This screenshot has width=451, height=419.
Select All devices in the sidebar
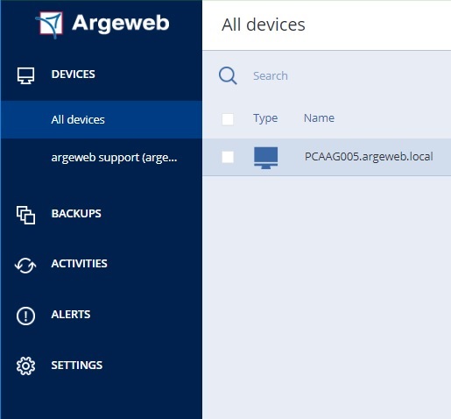(x=101, y=119)
